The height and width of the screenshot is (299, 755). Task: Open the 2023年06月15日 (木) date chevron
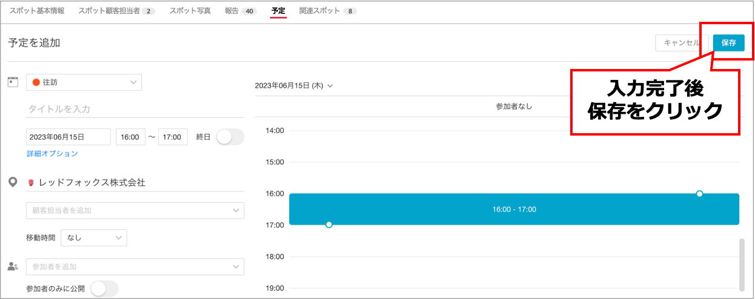click(330, 86)
